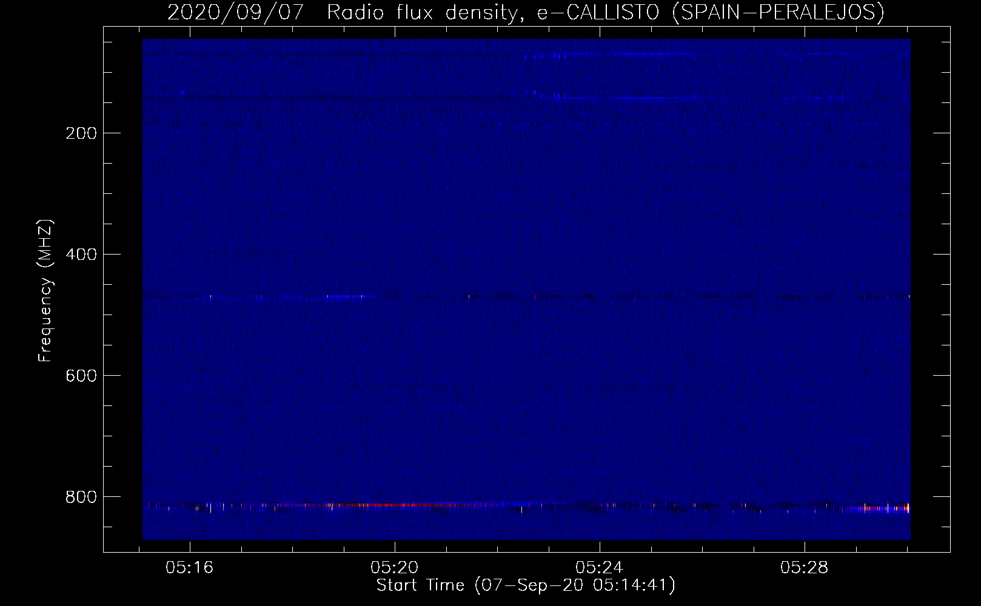Image resolution: width=981 pixels, height=606 pixels.
Task: Click the 600 frequency tick label
Action: (81, 376)
